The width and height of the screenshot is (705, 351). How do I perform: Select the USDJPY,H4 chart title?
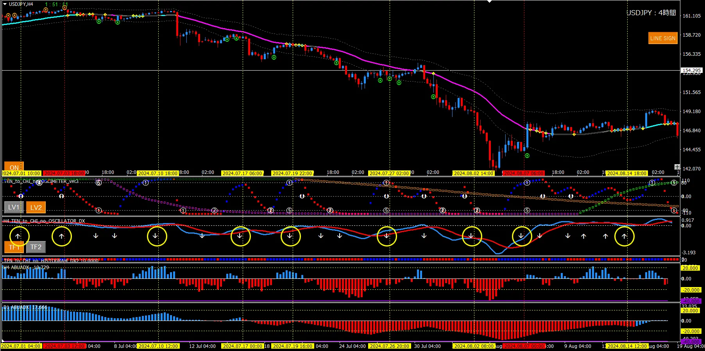tap(21, 4)
